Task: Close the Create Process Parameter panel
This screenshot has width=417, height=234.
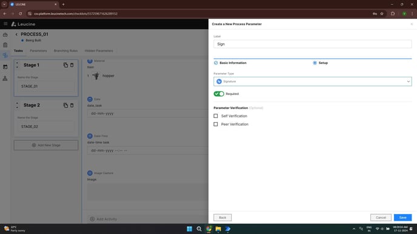Action: [412, 24]
